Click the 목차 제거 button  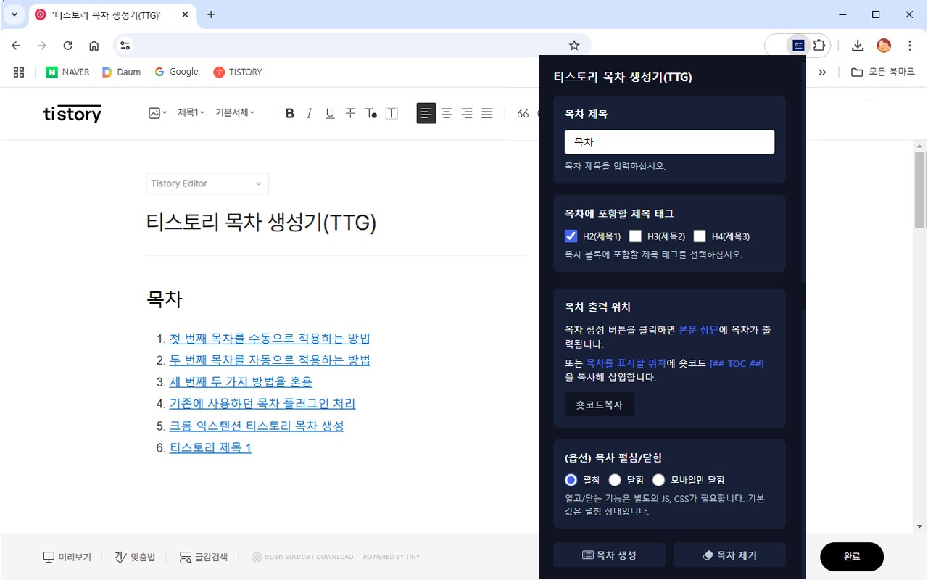730,555
